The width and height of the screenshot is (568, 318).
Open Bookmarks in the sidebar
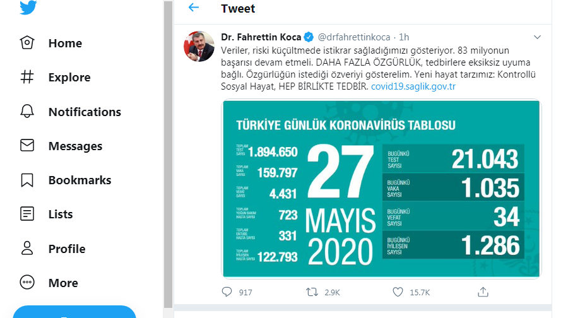[79, 180]
